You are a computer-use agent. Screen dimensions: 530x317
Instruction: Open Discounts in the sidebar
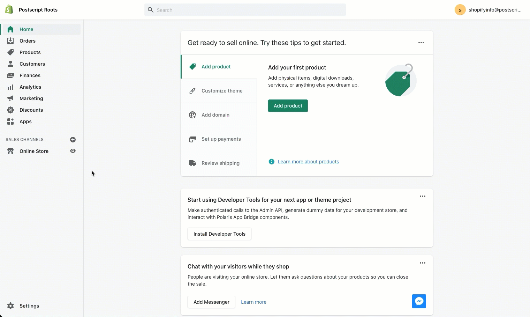(x=41, y=110)
